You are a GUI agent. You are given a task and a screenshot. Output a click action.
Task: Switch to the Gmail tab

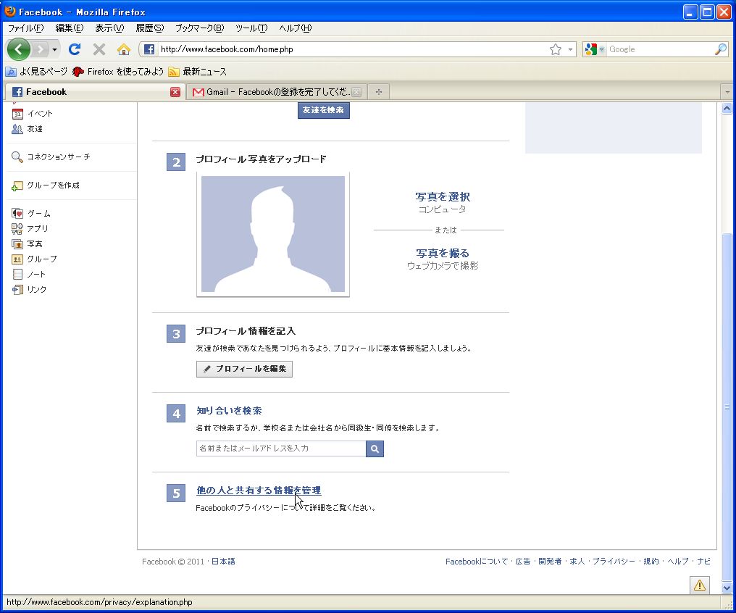pyautogui.click(x=272, y=92)
